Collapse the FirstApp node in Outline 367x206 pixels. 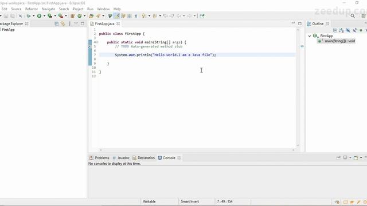[x=310, y=36]
